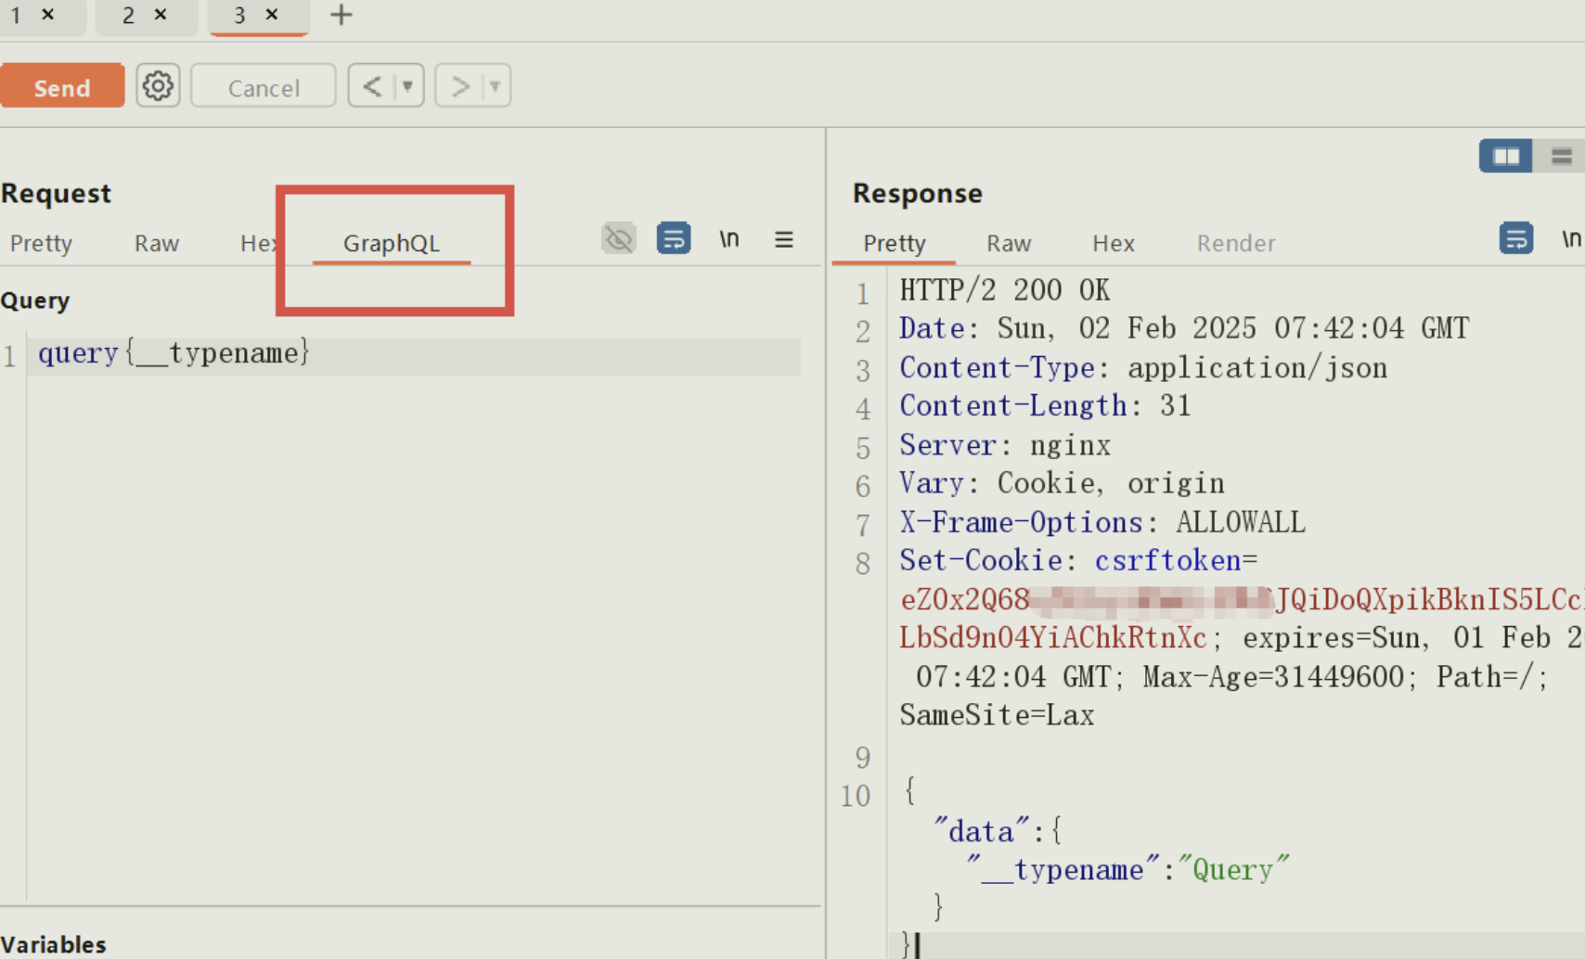The width and height of the screenshot is (1585, 959).
Task: Switch to stacked layout view
Action: click(x=1561, y=156)
